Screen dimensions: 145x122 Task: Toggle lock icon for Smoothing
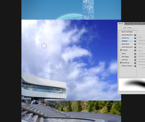point(135,63)
